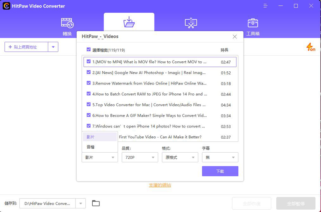Viewport: 321px width, 212px height.
Task: Open the hamburger menu in title bar
Action: pyautogui.click(x=265, y=6)
